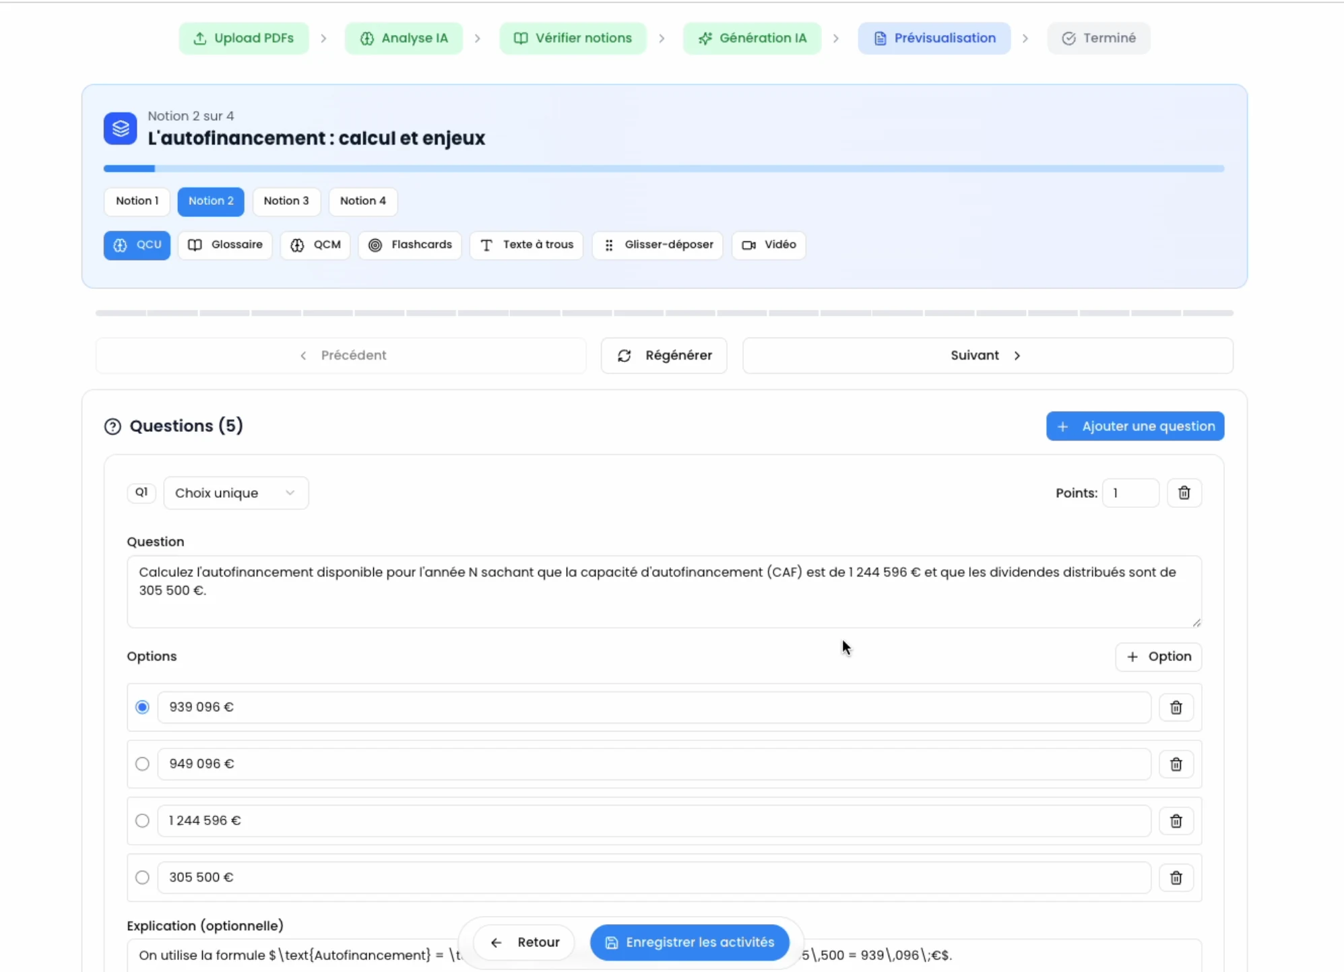The width and height of the screenshot is (1344, 972).
Task: Go to the Génération IA step
Action: pyautogui.click(x=752, y=38)
